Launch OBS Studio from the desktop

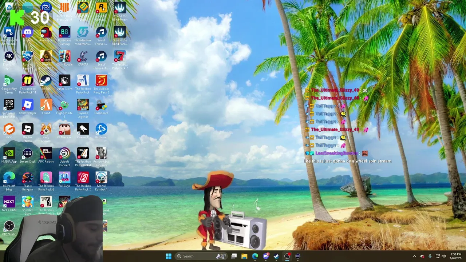pyautogui.click(x=9, y=228)
